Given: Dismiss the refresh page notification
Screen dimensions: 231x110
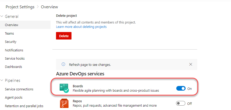Looking at the screenshot, I should [x=191, y=64].
